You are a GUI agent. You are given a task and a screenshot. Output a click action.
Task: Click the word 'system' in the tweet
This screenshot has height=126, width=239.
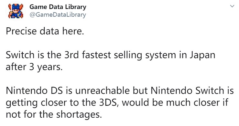[160, 56]
